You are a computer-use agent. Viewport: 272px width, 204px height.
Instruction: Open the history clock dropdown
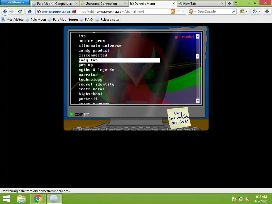pos(256,12)
